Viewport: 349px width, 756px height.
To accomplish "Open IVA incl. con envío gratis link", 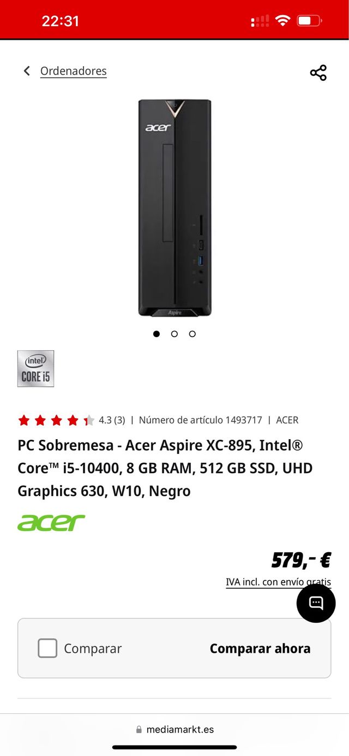I will coord(279,582).
